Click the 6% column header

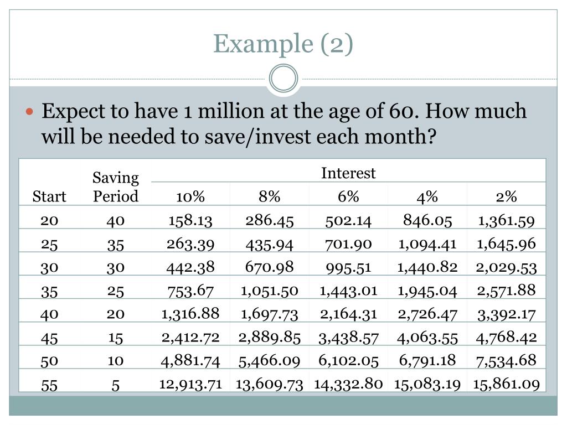pos(348,197)
